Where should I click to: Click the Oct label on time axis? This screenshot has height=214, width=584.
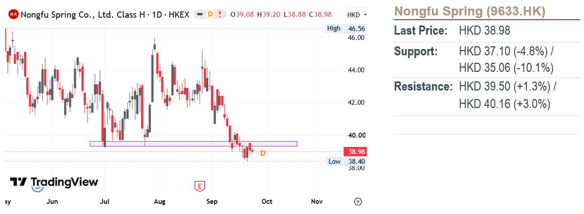[267, 202]
